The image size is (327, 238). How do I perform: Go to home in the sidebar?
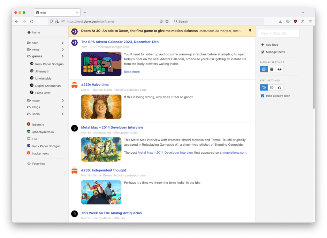(36, 32)
